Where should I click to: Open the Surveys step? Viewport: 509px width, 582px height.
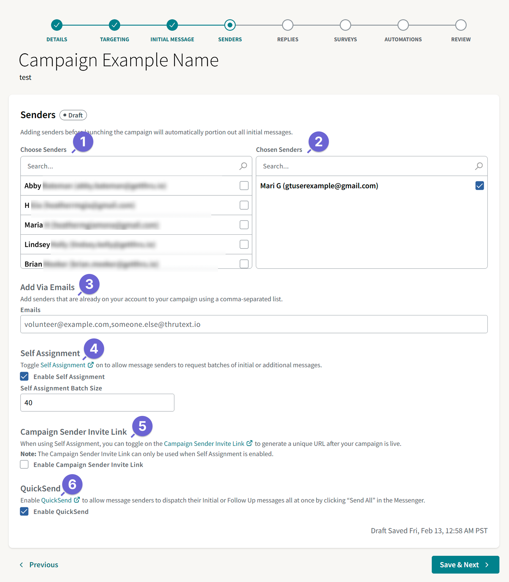point(345,25)
